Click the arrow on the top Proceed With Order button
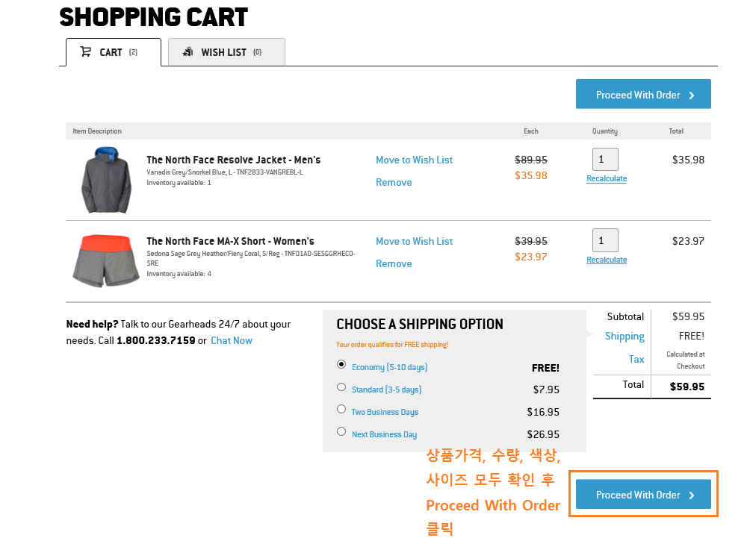Image resolution: width=750 pixels, height=541 pixels. [x=692, y=96]
